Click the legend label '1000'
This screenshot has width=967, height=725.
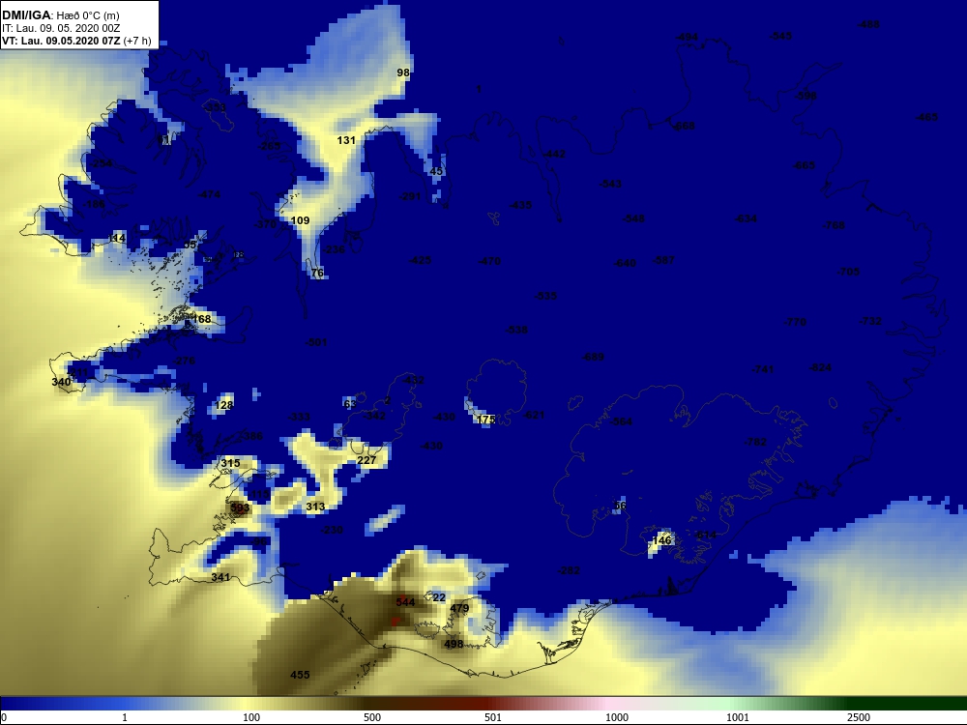[x=616, y=717]
